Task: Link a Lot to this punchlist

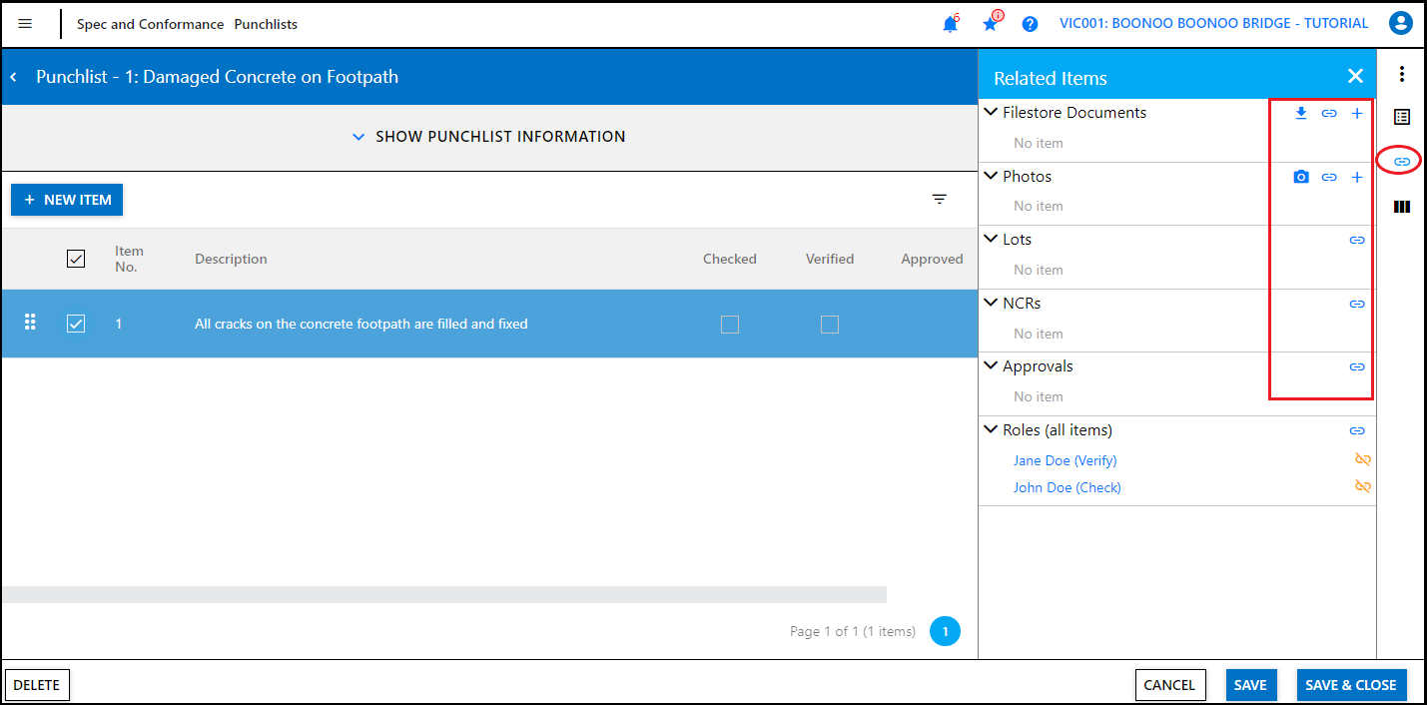Action: click(1357, 240)
